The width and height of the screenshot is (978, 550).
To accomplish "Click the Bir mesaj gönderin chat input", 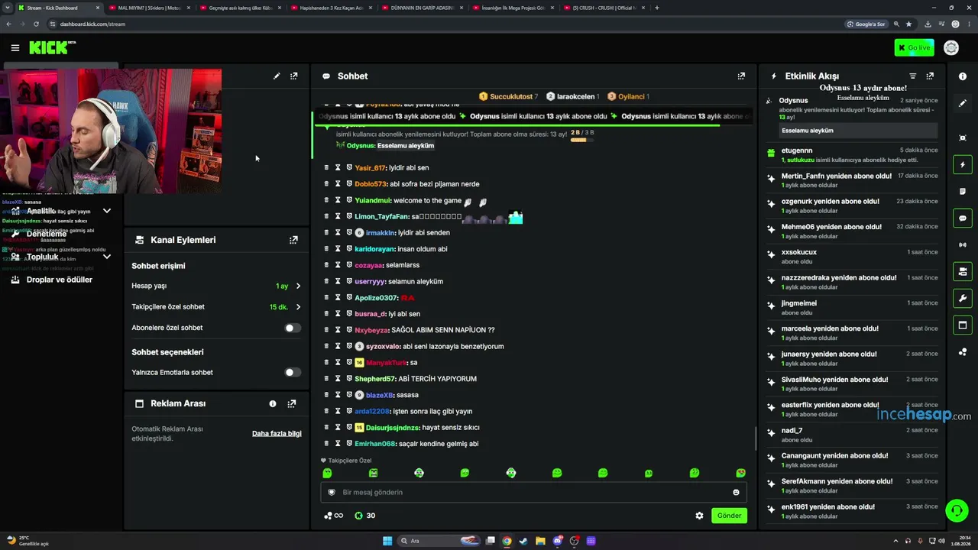I will pyautogui.click(x=533, y=493).
